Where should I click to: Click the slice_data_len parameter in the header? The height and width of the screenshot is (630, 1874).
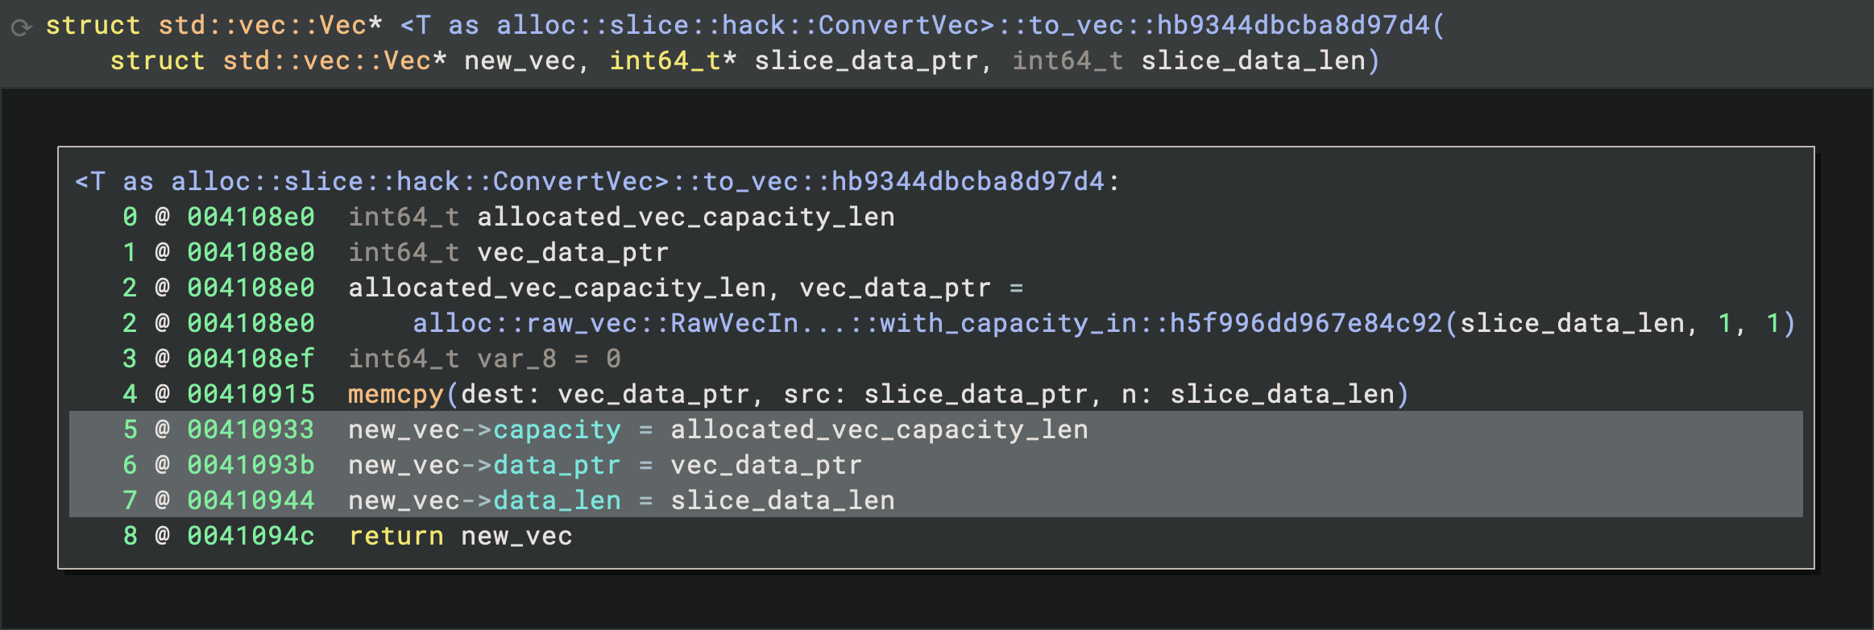coord(1253,61)
